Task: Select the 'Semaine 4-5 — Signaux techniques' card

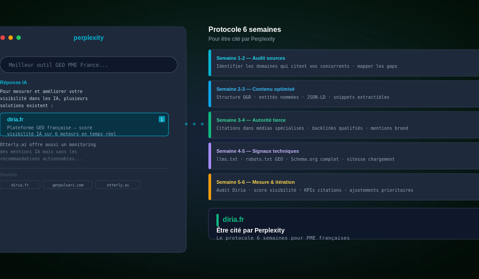Action: [344, 156]
